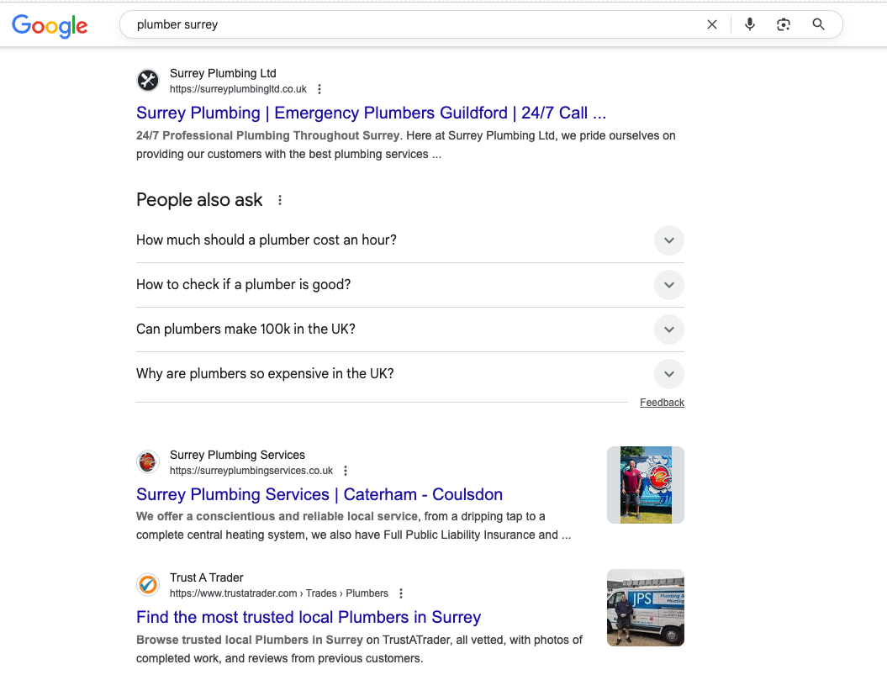
Task: Open options for the Surrey Plumbing Services result
Action: click(346, 471)
